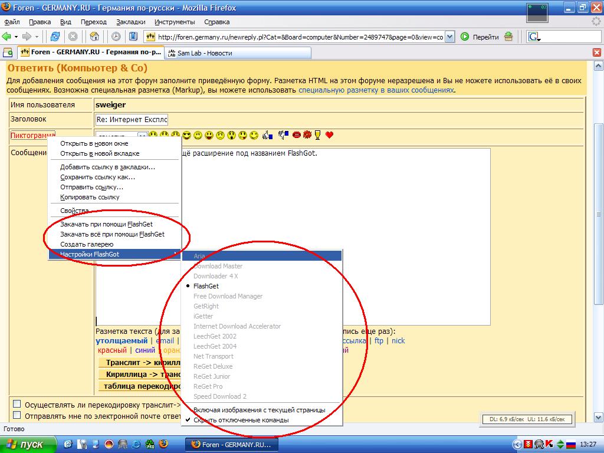Viewport: 604px width, 453px height.
Task: Toggle Скрыть отключенные команды option
Action: tap(262, 420)
